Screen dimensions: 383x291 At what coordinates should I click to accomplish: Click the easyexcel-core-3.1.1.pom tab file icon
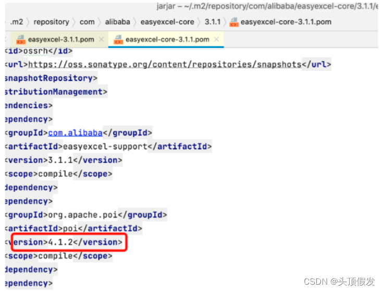coord(118,39)
